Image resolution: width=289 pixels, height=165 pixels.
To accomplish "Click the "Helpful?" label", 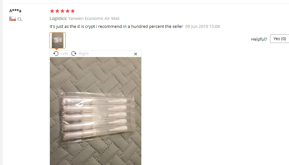I will (x=259, y=39).
